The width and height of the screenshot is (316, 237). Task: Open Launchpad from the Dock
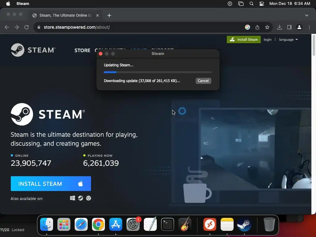(x=64, y=224)
